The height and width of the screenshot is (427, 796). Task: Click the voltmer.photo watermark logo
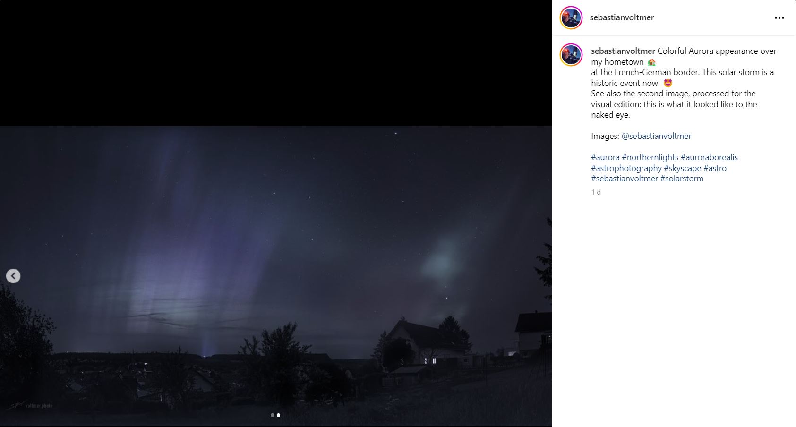31,405
